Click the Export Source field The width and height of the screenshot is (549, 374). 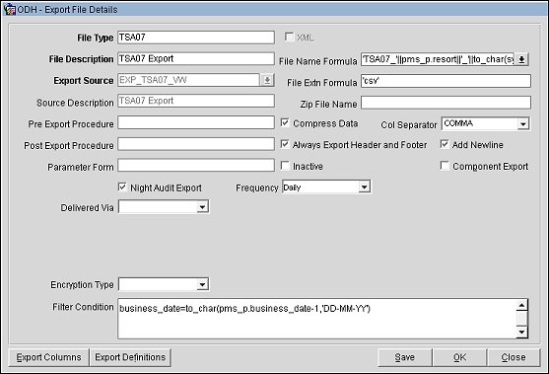[188, 80]
